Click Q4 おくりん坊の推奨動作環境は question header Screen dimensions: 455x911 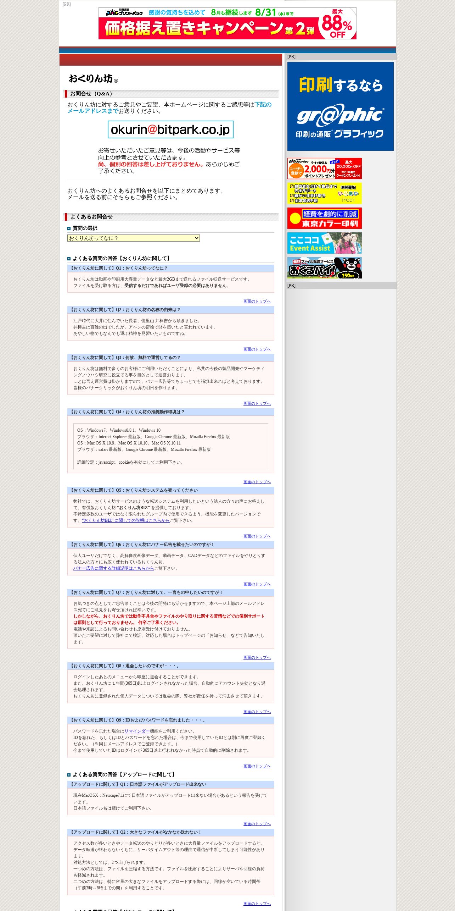pyautogui.click(x=171, y=412)
